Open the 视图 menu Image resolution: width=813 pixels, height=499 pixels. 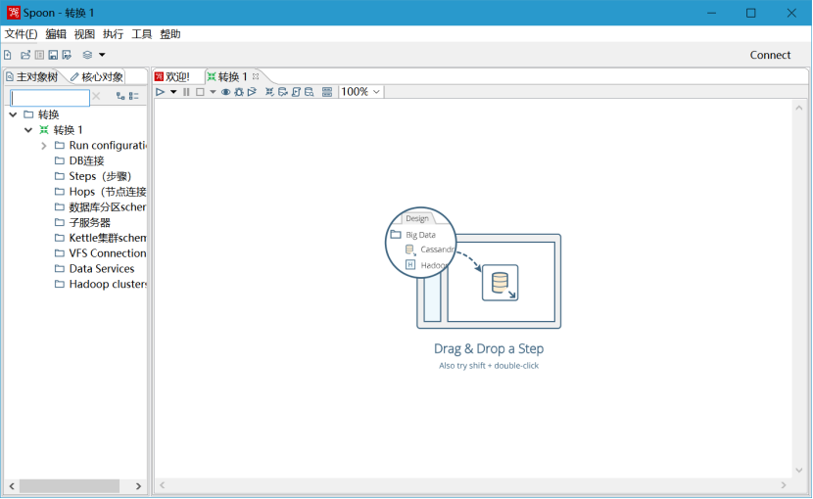click(84, 34)
